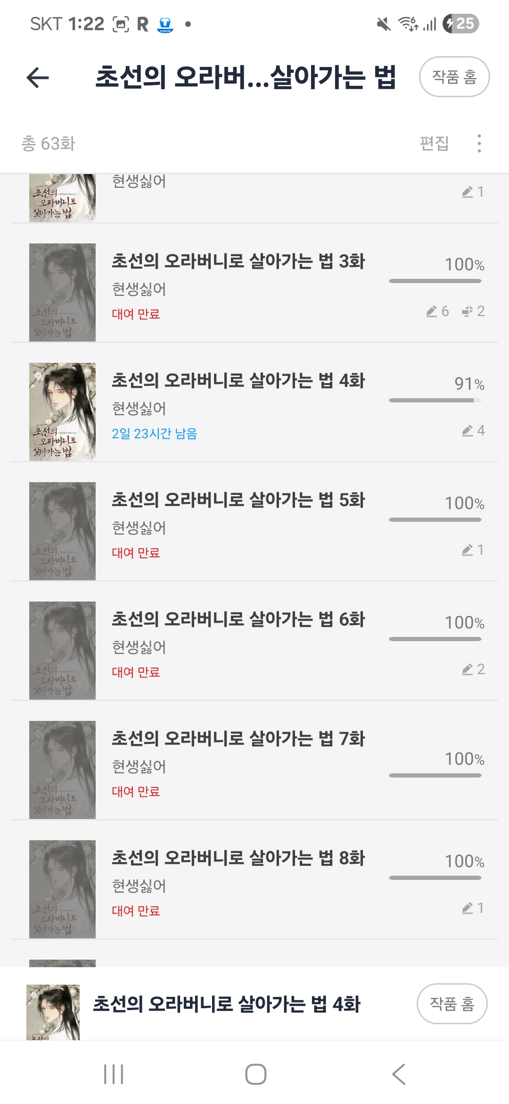Tap the 2일 23시간 남음 rental label
The width and height of the screenshot is (509, 1104).
pos(154,434)
